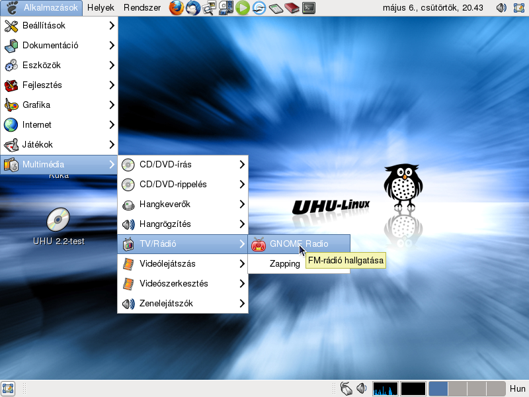
Task: Open the clock showing május 6., csütörtök
Action: pos(433,8)
